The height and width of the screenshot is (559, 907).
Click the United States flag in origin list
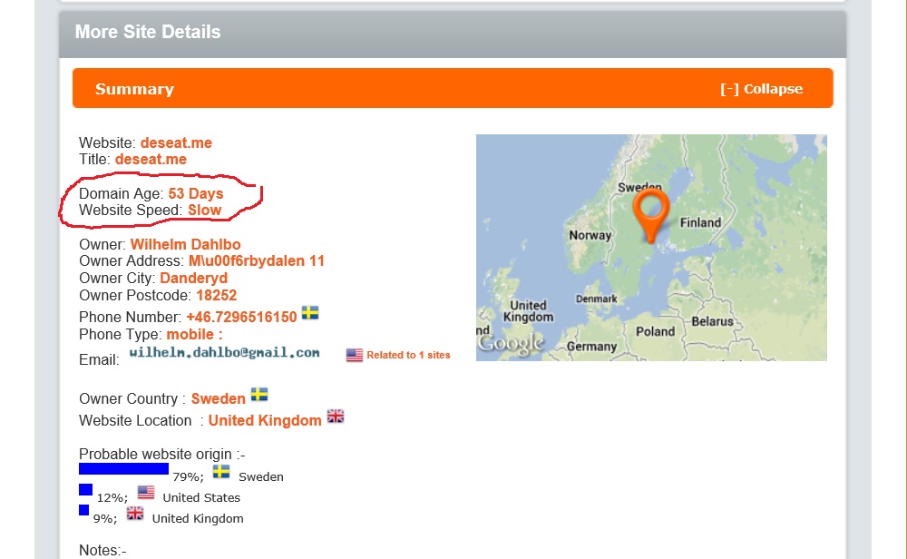[146, 493]
